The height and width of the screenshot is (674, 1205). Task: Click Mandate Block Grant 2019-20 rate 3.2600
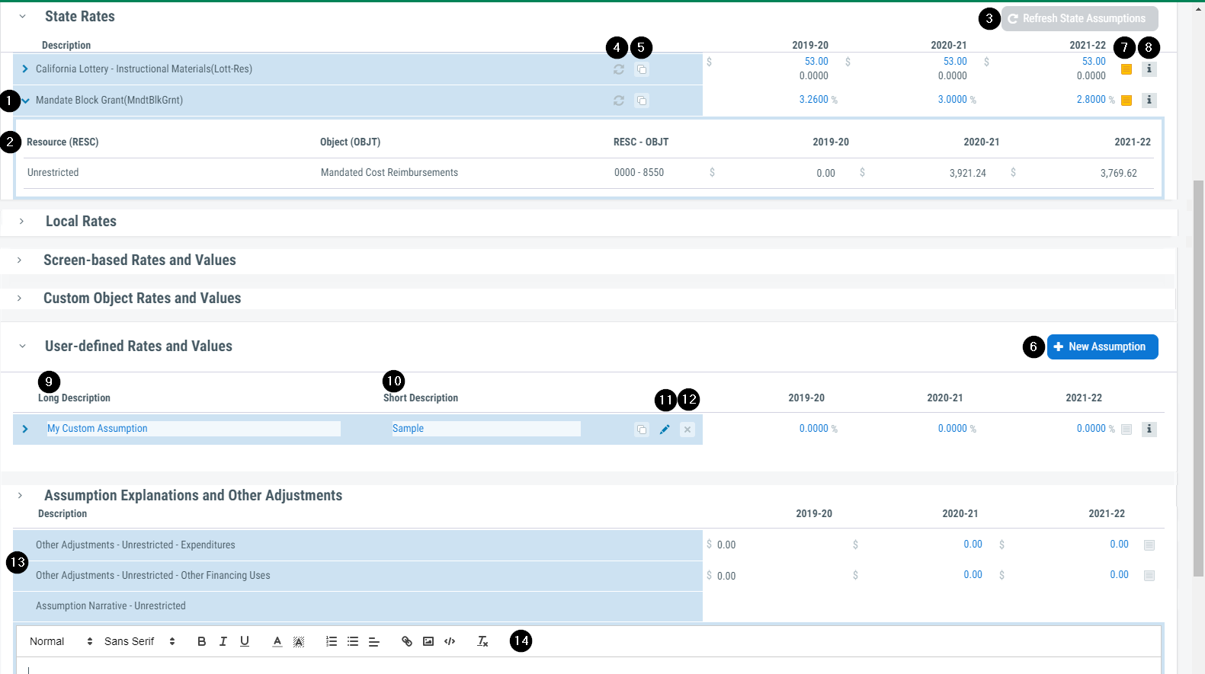813,100
